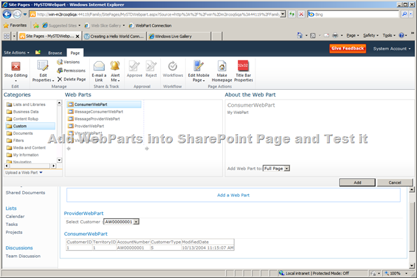Image resolution: width=417 pixels, height=278 pixels.
Task: Click the Make Homepage icon
Action: click(222, 66)
